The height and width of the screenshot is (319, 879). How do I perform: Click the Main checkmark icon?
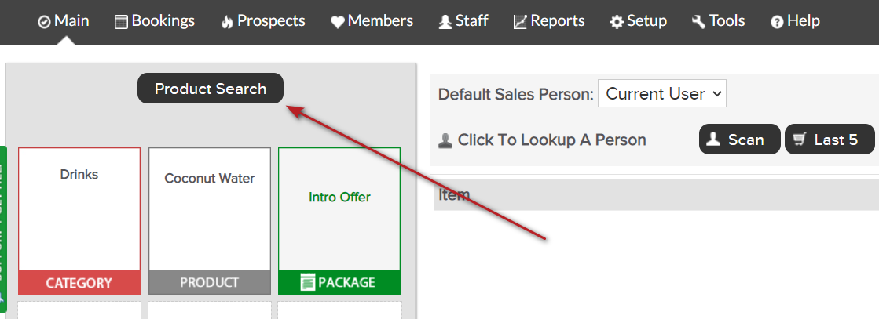click(x=44, y=23)
